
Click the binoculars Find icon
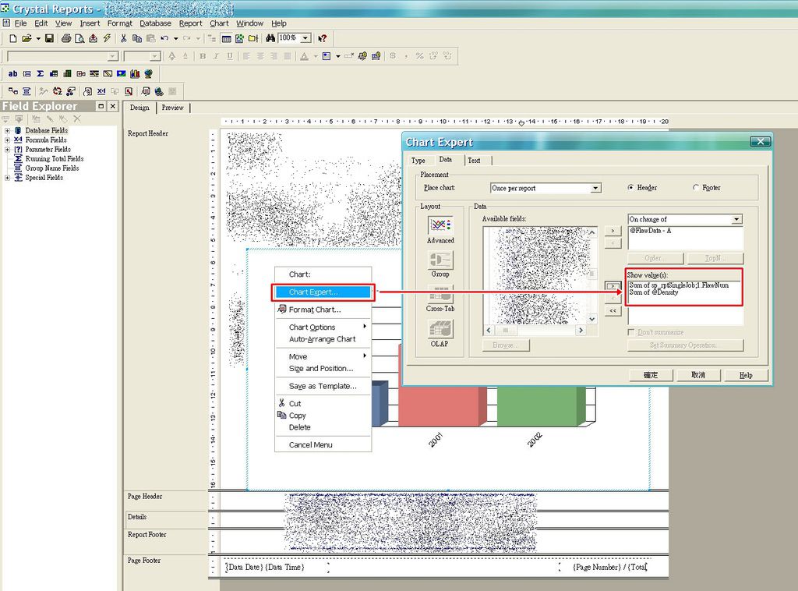coord(270,38)
